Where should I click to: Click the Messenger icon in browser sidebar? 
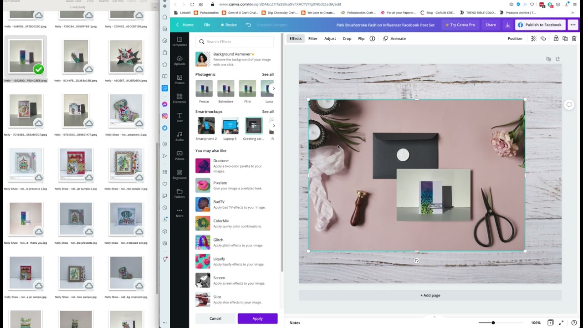[x=164, y=104]
